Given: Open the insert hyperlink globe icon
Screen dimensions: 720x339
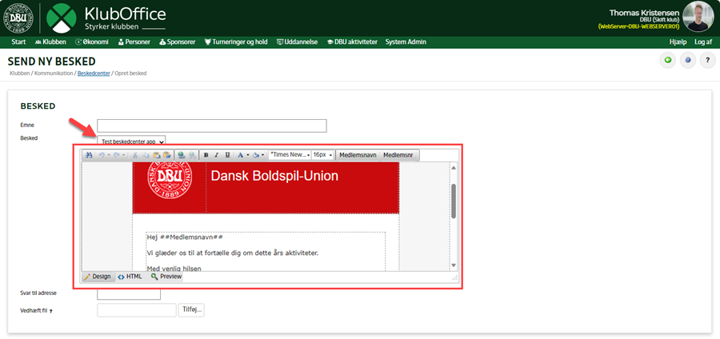Looking at the screenshot, I should click(182, 155).
